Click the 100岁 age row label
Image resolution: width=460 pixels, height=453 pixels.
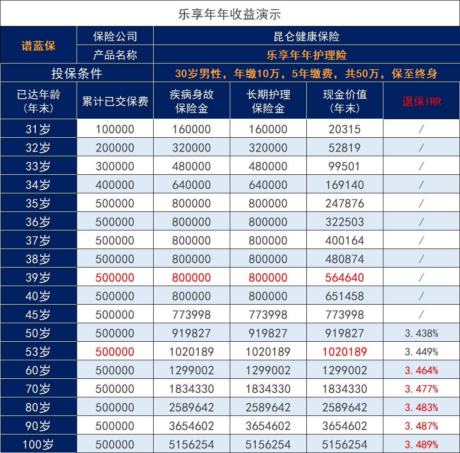(39, 445)
